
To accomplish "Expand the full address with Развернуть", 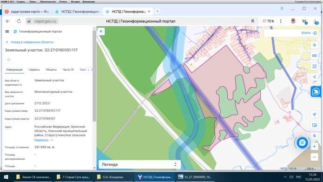I will coord(43,140).
